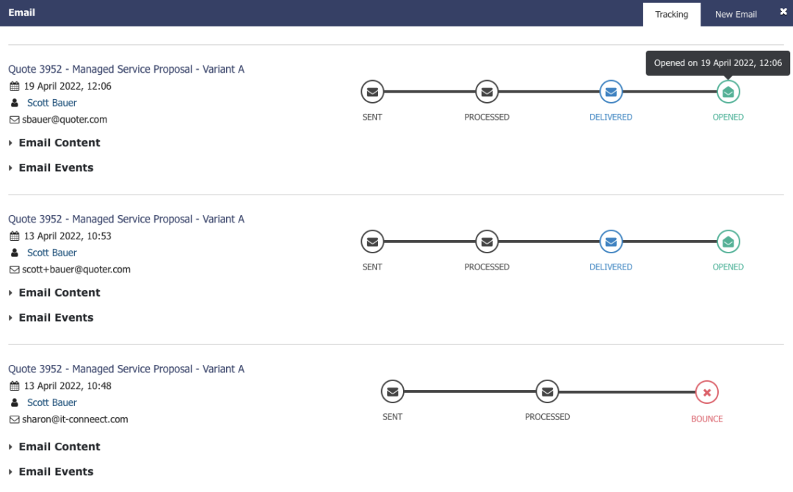
Task: Click the Sent icon of the bounced 10:48 email
Action: pos(392,392)
